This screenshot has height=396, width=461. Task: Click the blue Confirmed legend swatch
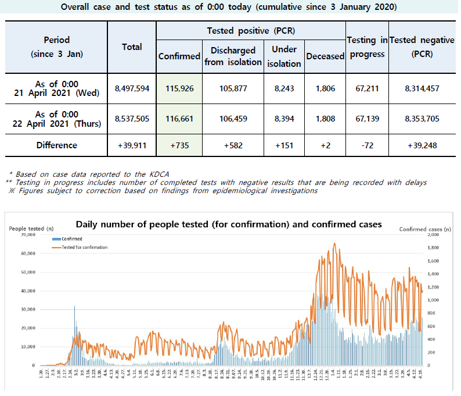point(56,239)
